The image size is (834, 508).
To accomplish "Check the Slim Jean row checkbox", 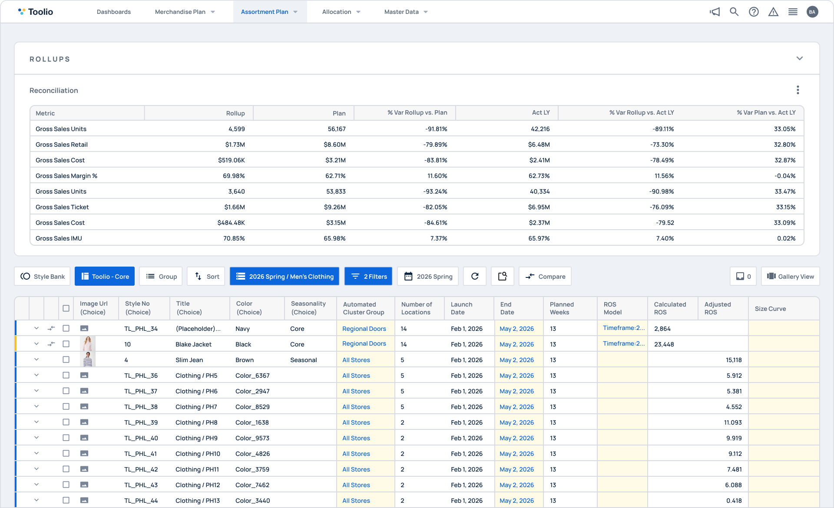I will pos(66,360).
